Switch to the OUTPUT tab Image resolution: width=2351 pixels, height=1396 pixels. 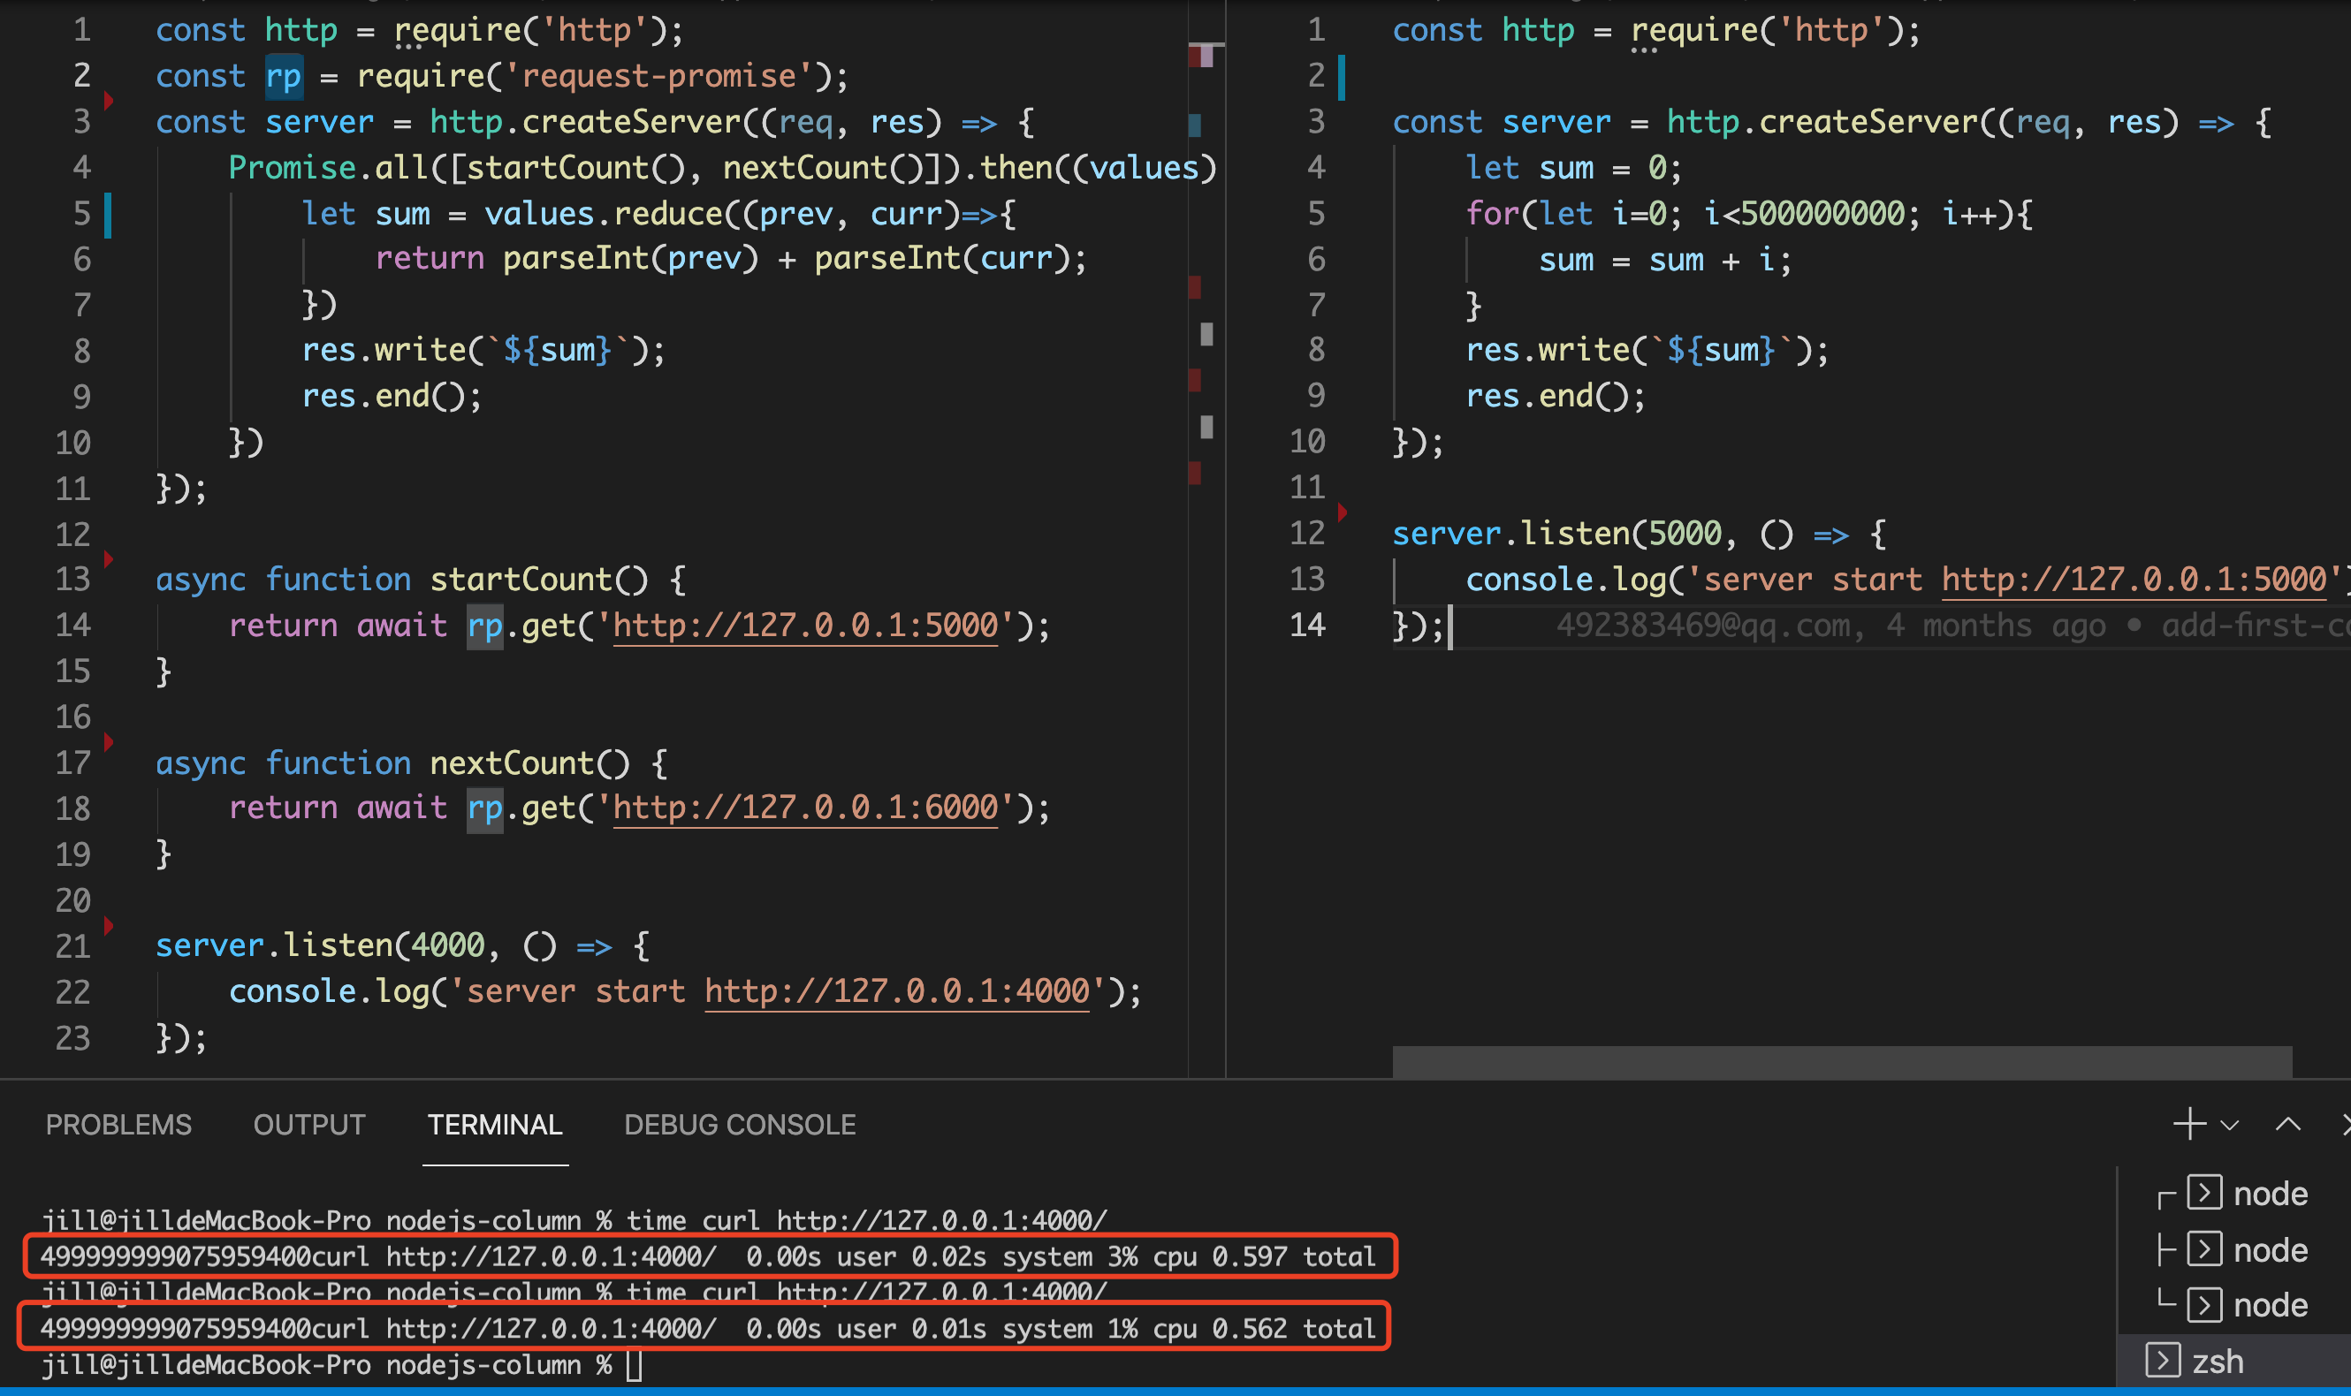pyautogui.click(x=308, y=1124)
